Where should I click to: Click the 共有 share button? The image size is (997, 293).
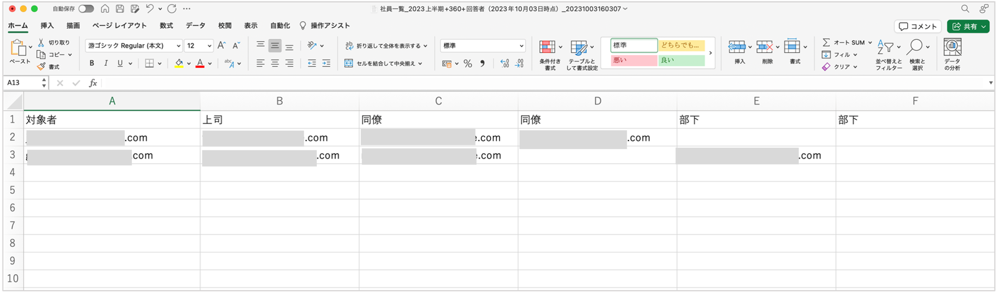[968, 26]
